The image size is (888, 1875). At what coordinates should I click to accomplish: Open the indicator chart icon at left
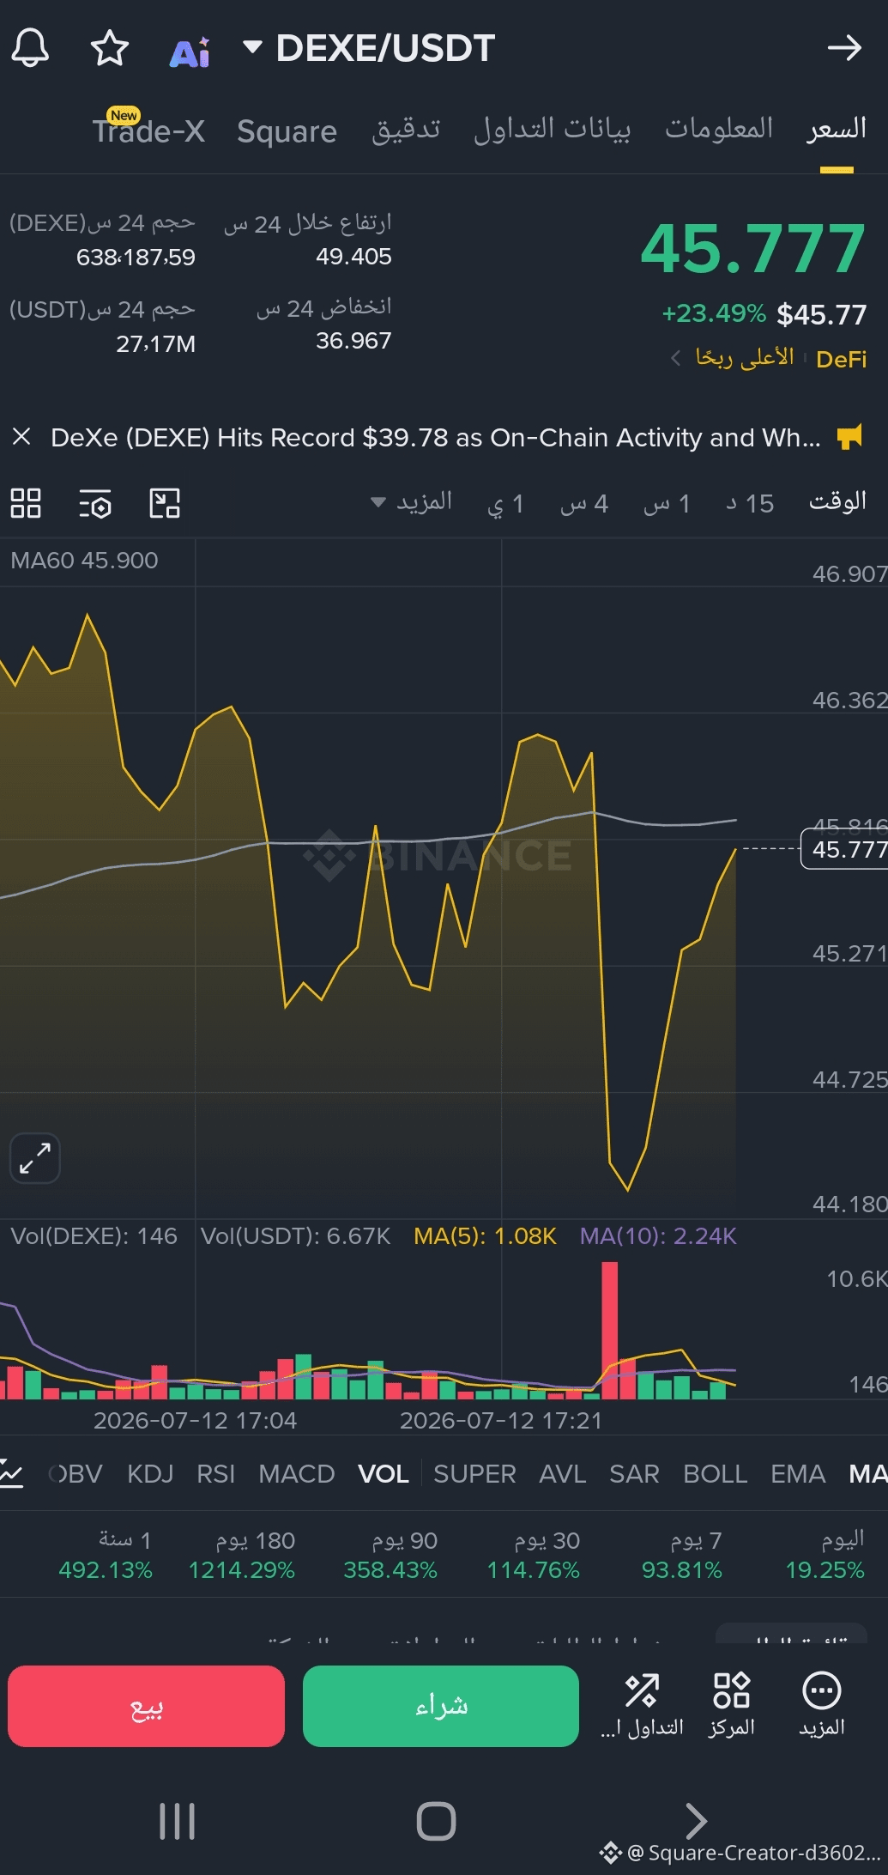[x=12, y=1473]
